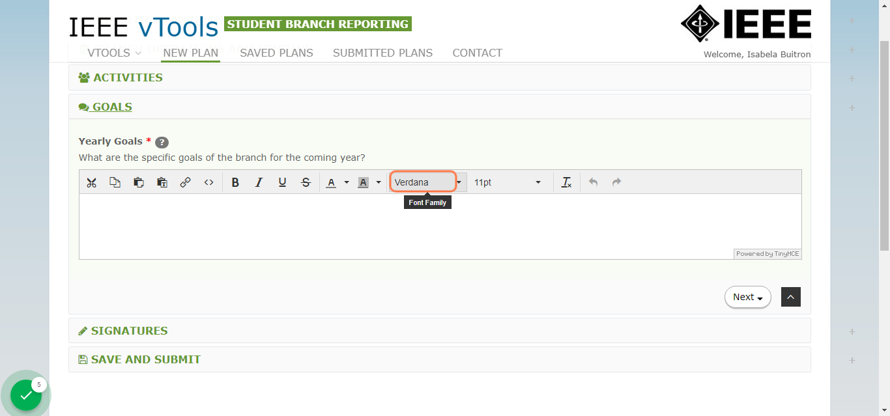Click the page vertical scrollbar
The height and width of the screenshot is (416, 890).
(x=884, y=145)
